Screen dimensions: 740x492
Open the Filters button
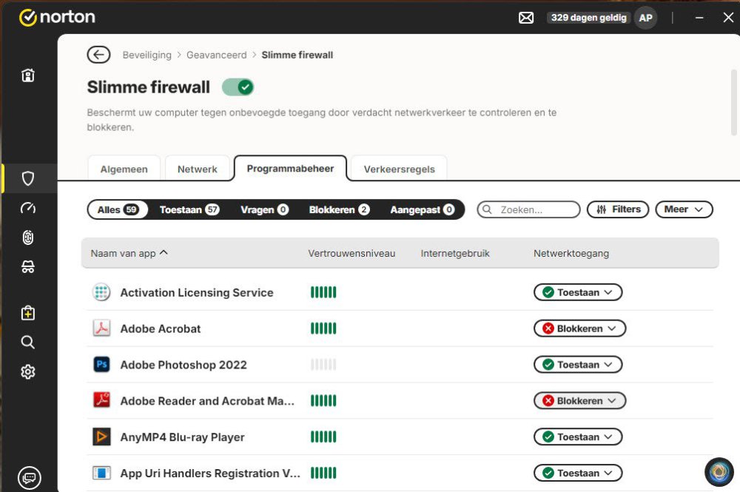[618, 209]
